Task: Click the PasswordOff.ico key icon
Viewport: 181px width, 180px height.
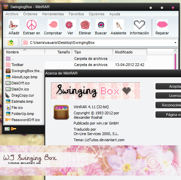Action: 8,120
